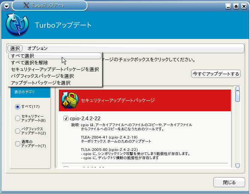Choose バグフィックスパッケージを選択 entry
The height and width of the screenshot is (194, 250).
(x=55, y=76)
